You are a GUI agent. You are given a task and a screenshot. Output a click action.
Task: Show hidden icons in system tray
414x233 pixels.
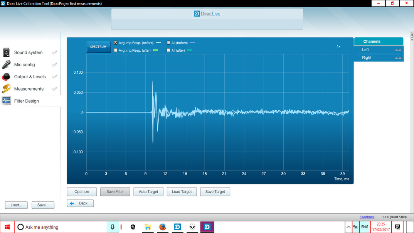coord(348,227)
